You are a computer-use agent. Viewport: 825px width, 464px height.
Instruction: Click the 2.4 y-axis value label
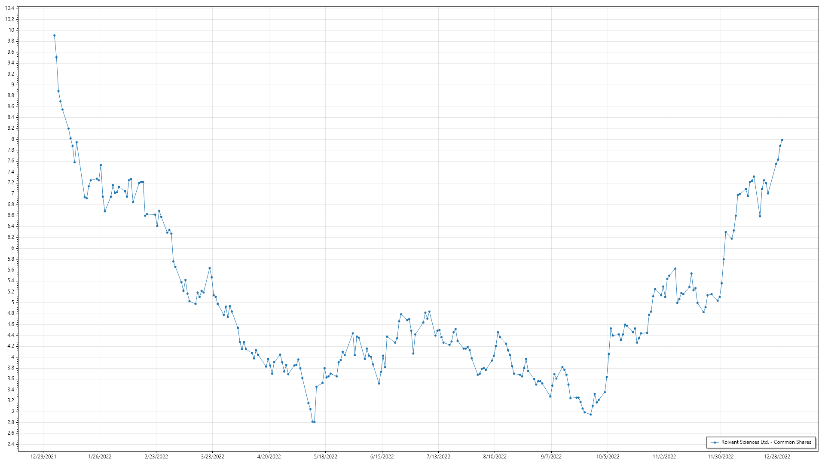(x=11, y=444)
